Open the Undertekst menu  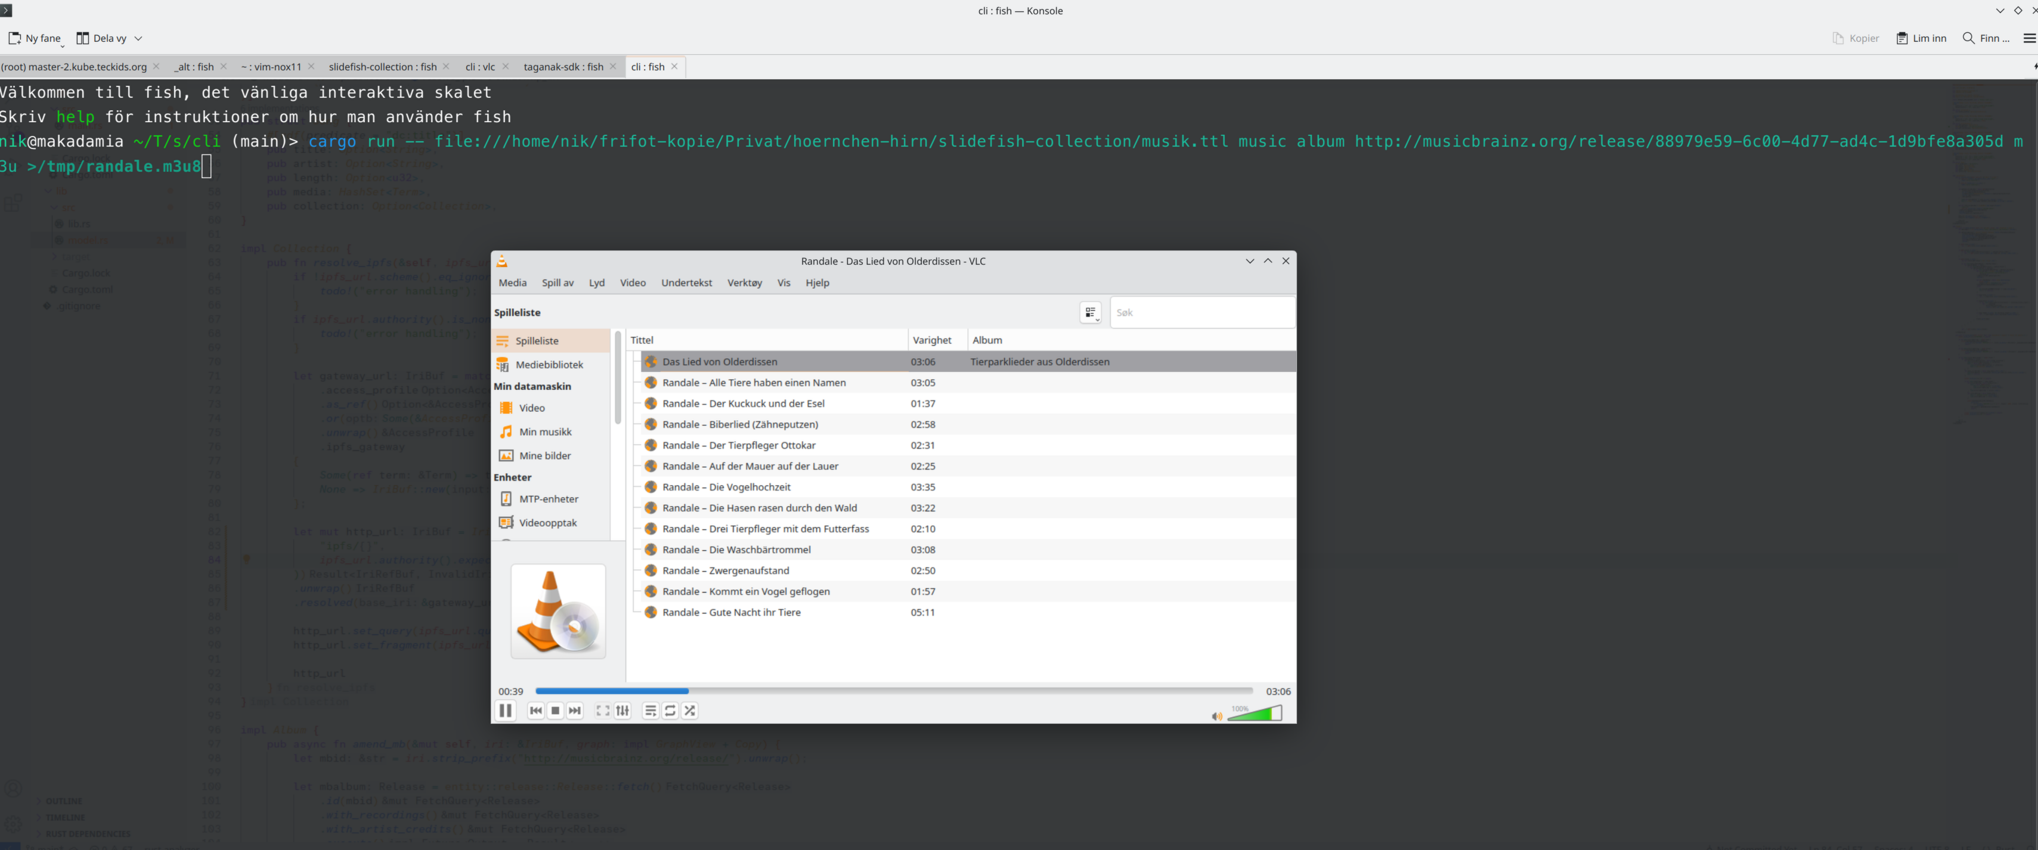tap(687, 283)
